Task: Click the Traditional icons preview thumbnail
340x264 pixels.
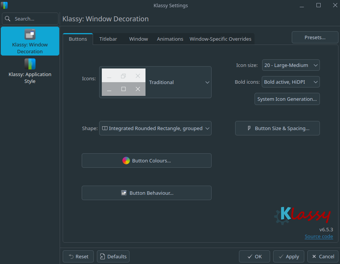Action: [123, 82]
